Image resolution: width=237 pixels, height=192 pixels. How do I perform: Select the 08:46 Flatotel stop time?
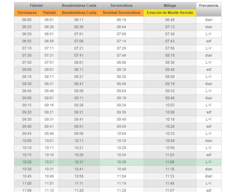pyautogui.click(x=49, y=91)
